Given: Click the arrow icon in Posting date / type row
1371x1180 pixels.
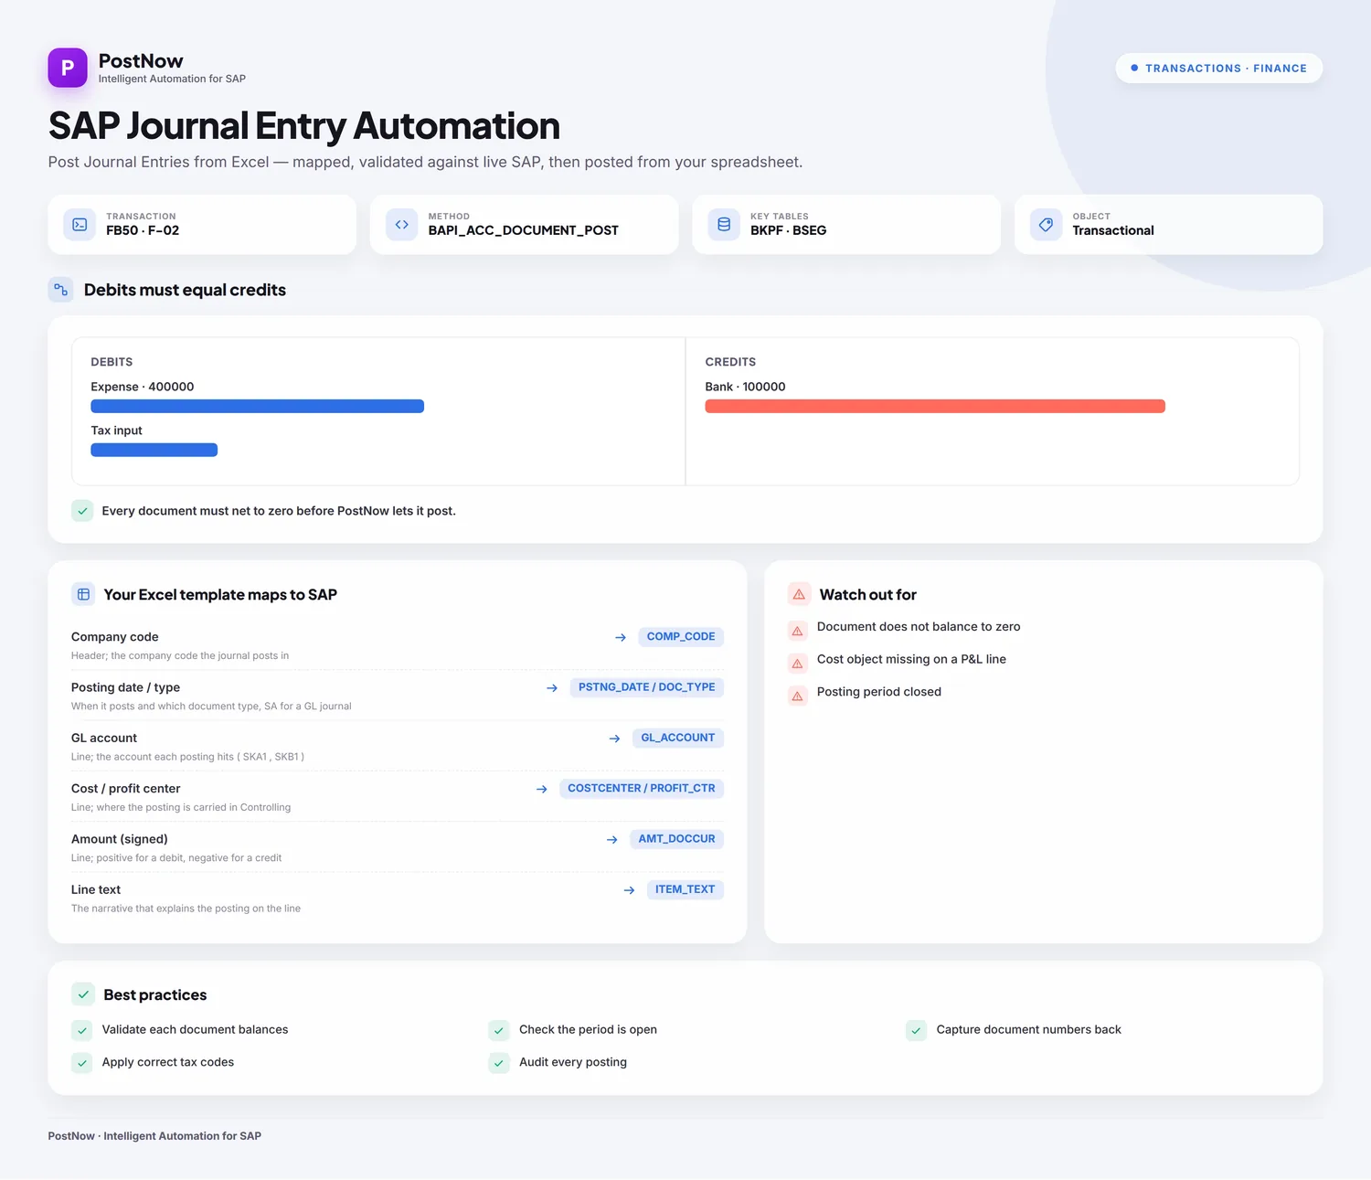Looking at the screenshot, I should (x=552, y=687).
